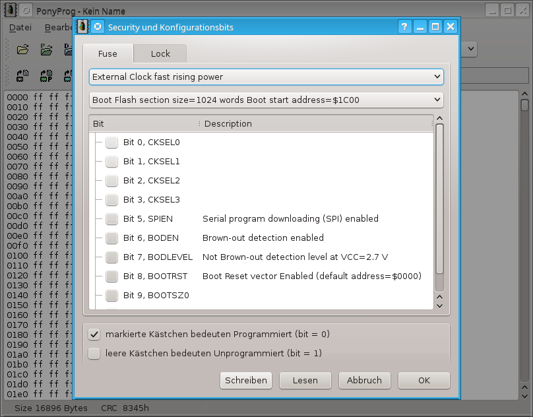Click the Schreiben button
The height and width of the screenshot is (417, 533).
246,380
